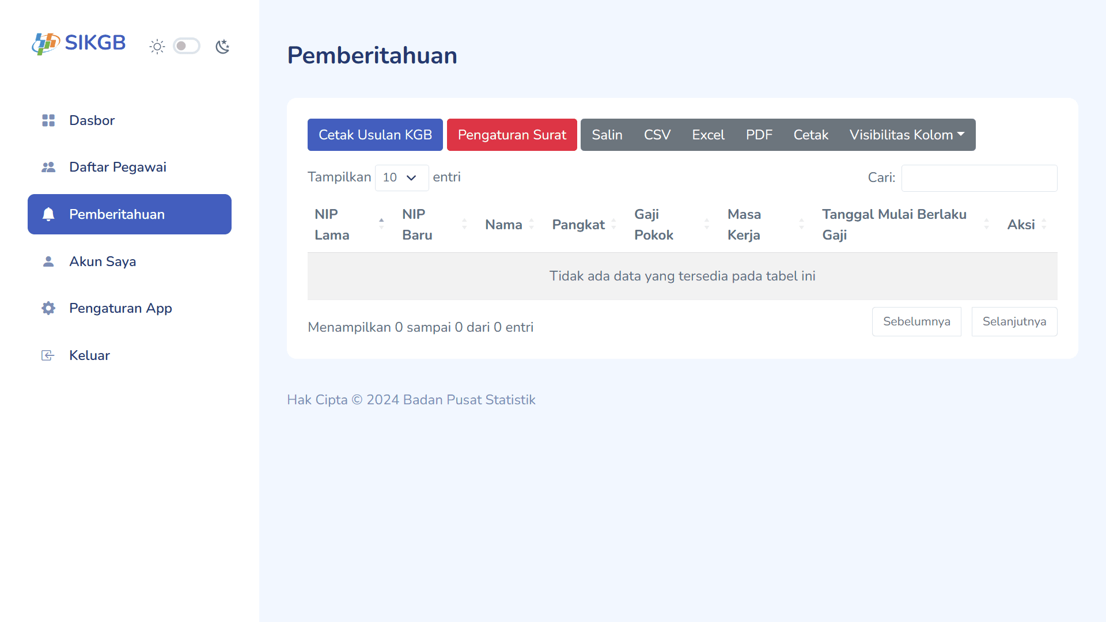Viewport: 1106px width, 622px height.
Task: Click inside the Cari search field
Action: (x=979, y=178)
